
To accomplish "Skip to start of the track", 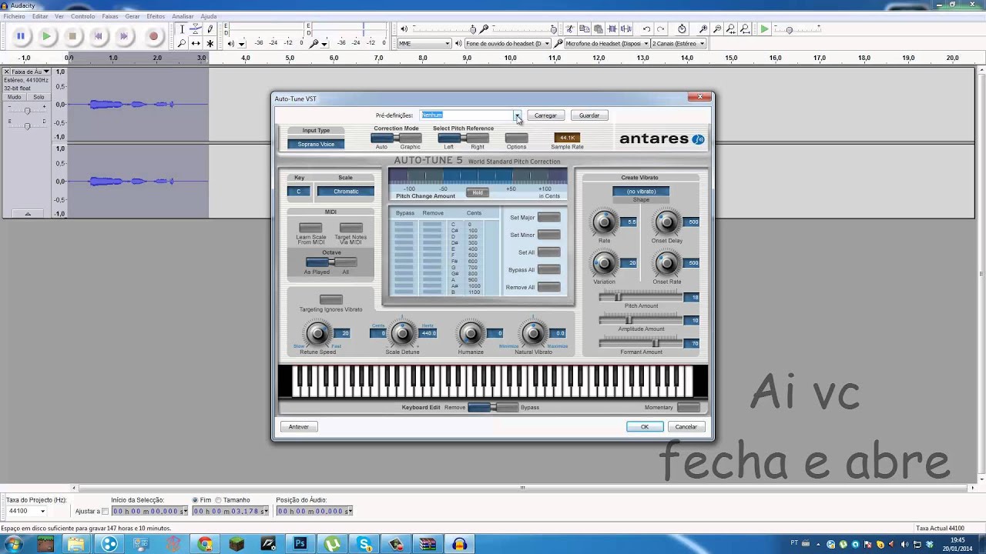I will pos(98,35).
